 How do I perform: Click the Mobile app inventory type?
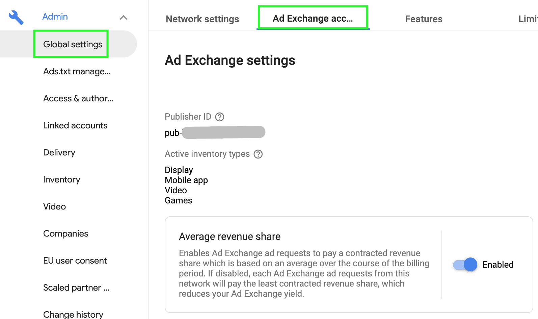pos(186,180)
